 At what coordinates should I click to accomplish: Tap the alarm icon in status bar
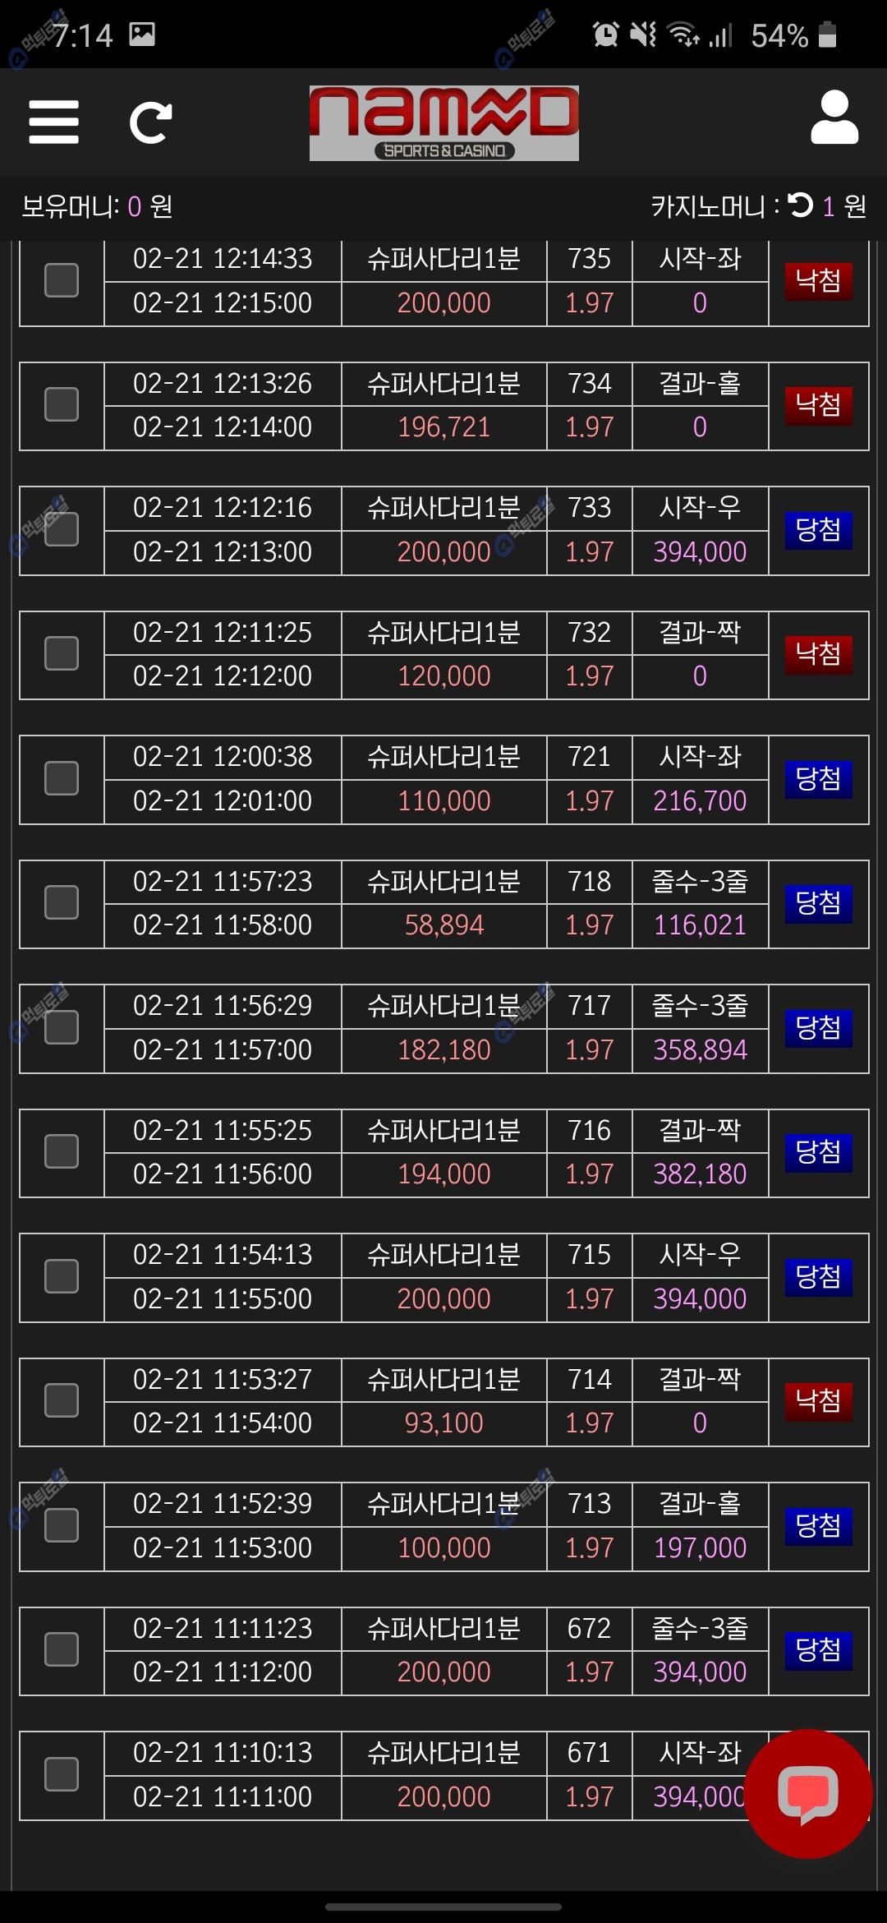coord(605,34)
